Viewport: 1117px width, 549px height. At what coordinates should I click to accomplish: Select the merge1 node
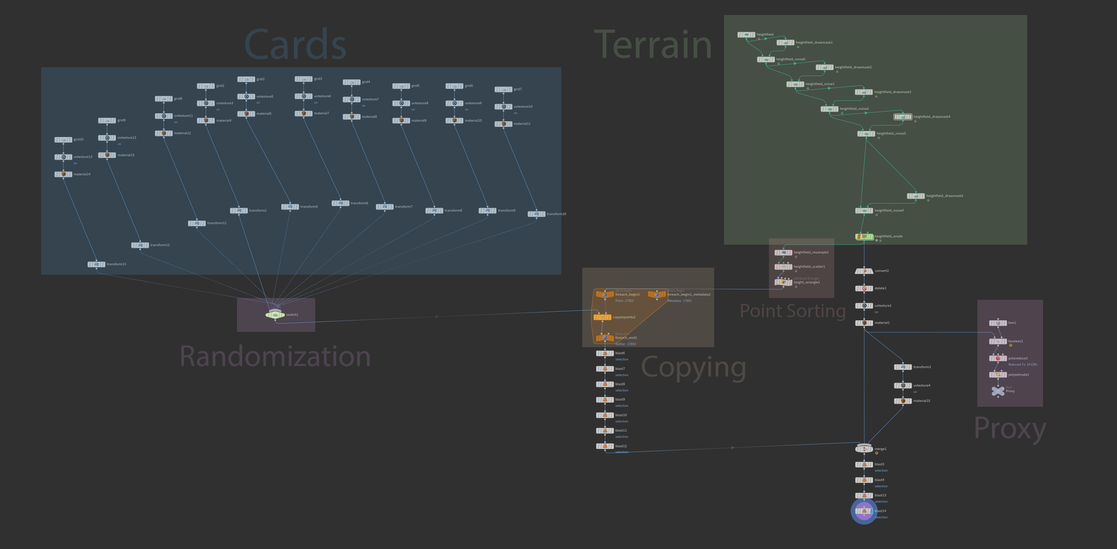click(864, 449)
